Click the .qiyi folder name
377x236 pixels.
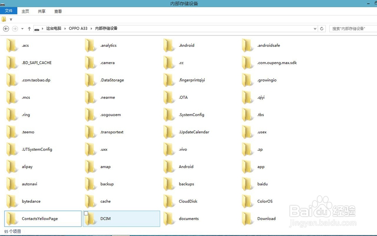pyautogui.click(x=261, y=97)
